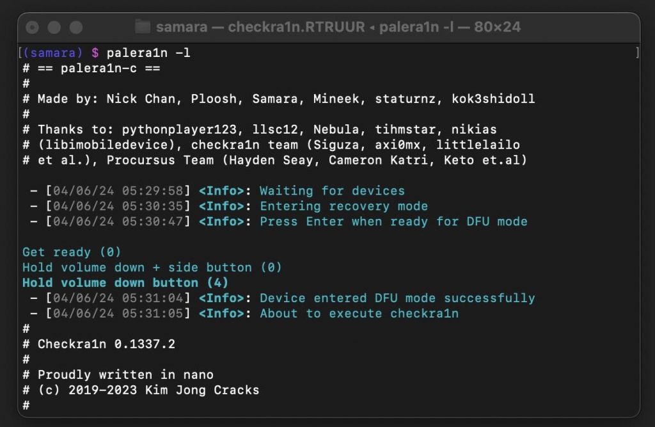
Task: Click the "Waiting for devices" message
Action: (x=332, y=191)
